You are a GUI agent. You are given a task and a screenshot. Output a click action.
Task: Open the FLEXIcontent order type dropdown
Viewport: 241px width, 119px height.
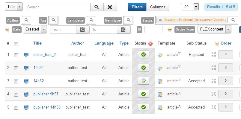point(214,29)
